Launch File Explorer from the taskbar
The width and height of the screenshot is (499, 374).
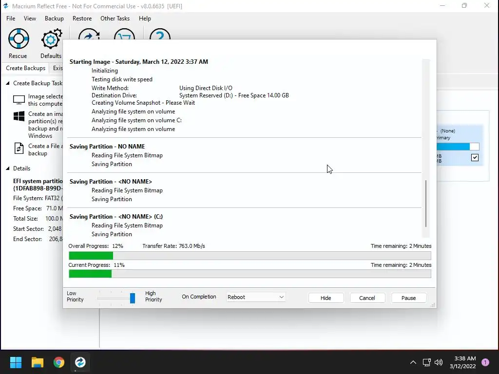[x=37, y=362]
